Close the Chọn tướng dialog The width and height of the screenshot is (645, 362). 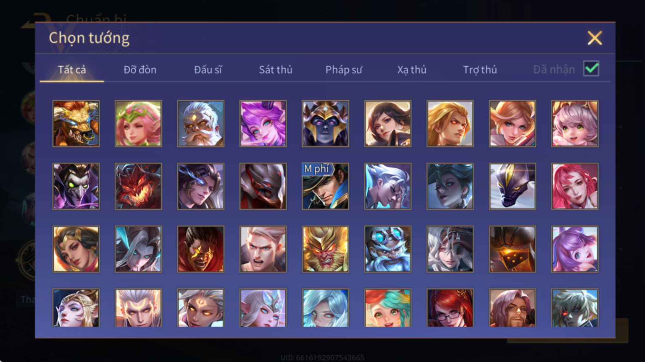click(x=595, y=38)
